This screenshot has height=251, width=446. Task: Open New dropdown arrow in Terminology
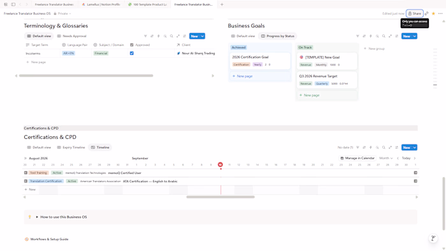point(203,36)
